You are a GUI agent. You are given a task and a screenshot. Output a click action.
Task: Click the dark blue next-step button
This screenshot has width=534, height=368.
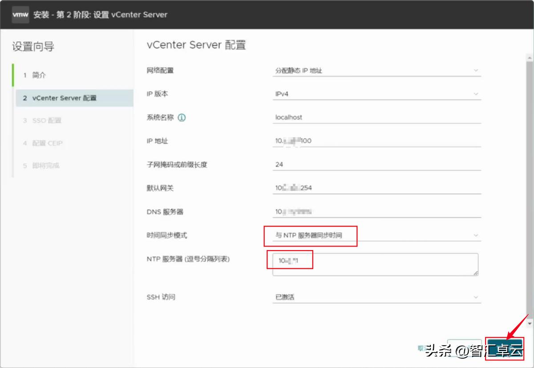pyautogui.click(x=505, y=348)
